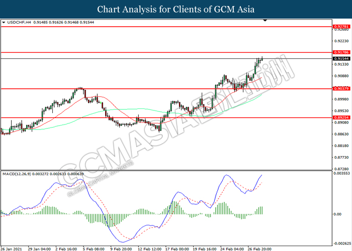This screenshot has height=251, width=352.
Task: Select the 0.91786 red price level label
Action: (341, 52)
